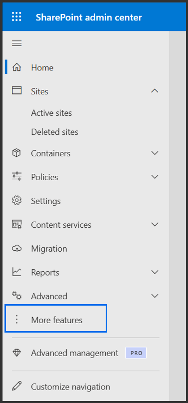Click the Advanced management diamond icon

[17, 353]
